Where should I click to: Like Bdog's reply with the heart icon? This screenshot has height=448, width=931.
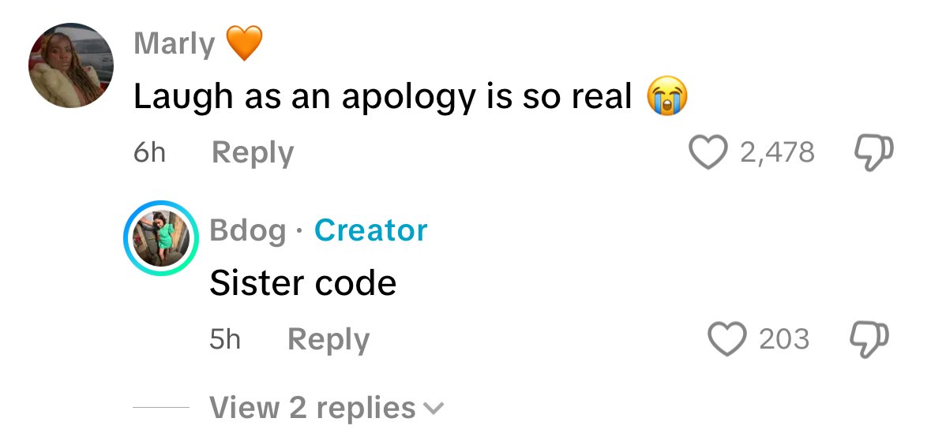727,339
